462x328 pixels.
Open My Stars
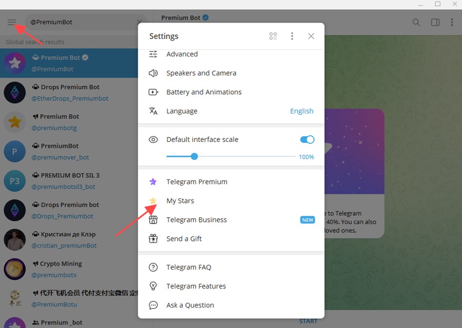[x=231, y=201]
